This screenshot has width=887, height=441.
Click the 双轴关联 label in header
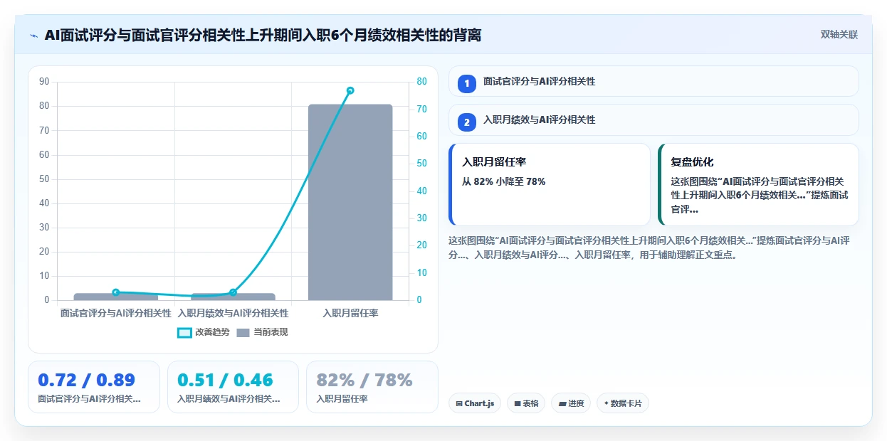[x=839, y=34]
